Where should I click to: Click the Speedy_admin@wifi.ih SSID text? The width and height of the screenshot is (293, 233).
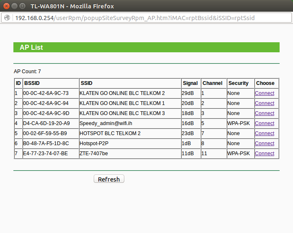(106, 123)
